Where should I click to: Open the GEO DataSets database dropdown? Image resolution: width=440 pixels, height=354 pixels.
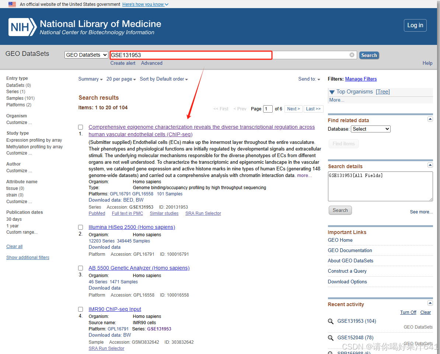86,55
